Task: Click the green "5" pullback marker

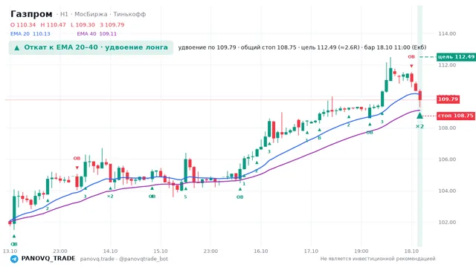Action: point(185,197)
